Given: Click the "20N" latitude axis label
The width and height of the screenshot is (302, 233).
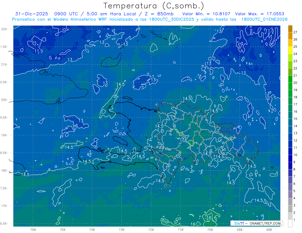Looking at the screenshot, I should tap(4, 100).
